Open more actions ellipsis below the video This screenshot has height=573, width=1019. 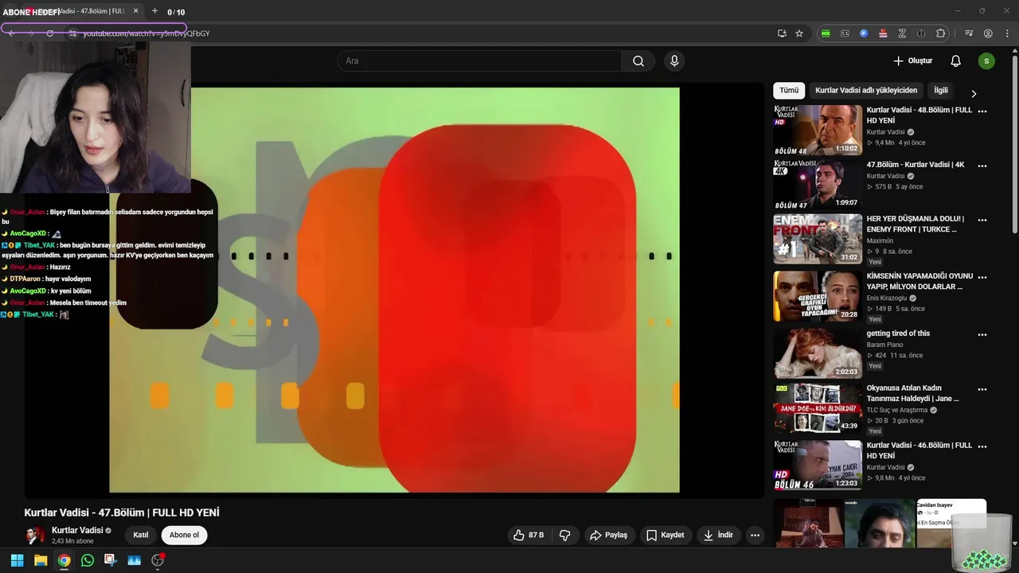tap(755, 535)
